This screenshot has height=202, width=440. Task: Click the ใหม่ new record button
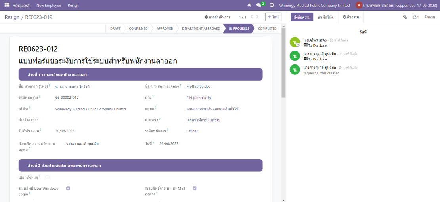[273, 17]
